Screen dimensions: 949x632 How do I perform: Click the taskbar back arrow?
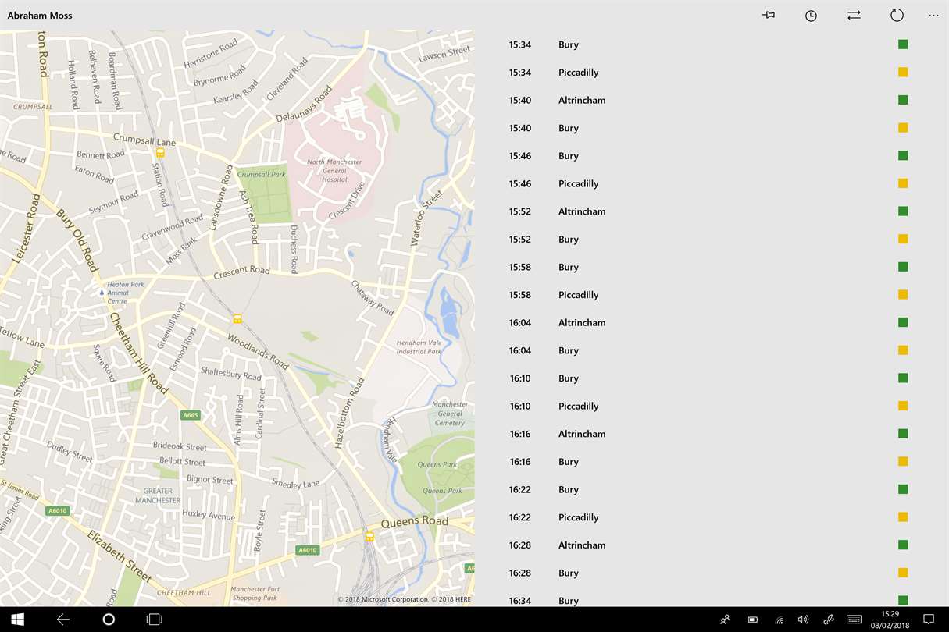pyautogui.click(x=63, y=620)
